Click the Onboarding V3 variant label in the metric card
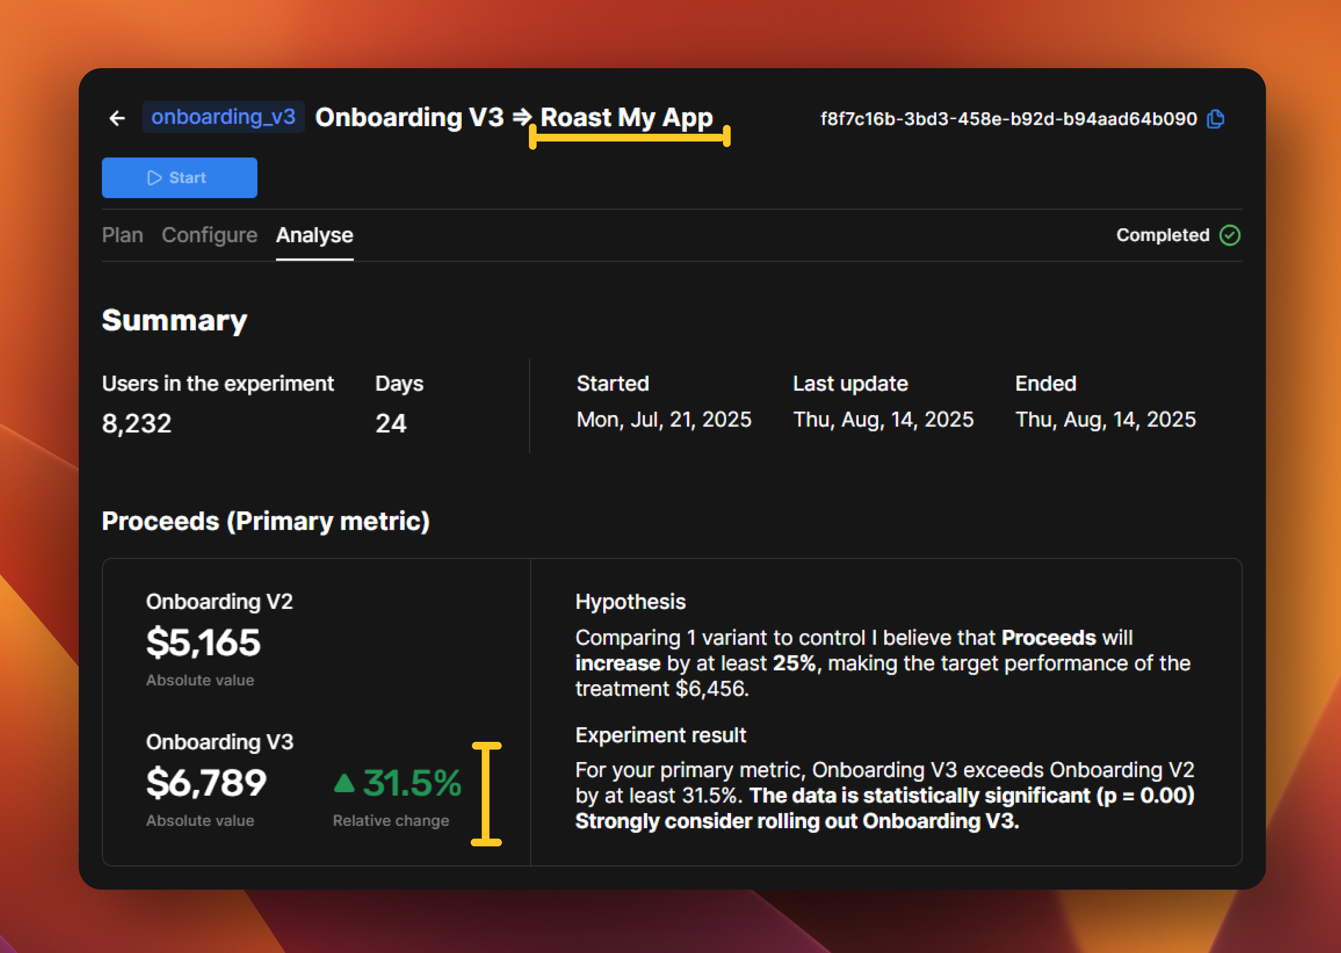Screen dimensions: 1341x953 pos(219,742)
